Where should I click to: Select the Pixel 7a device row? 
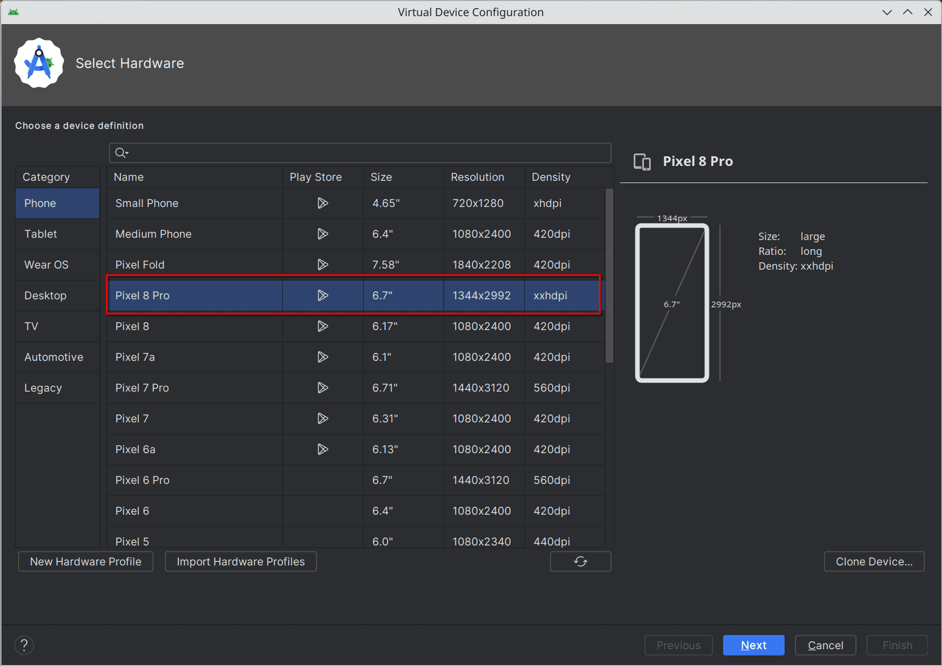pos(356,357)
